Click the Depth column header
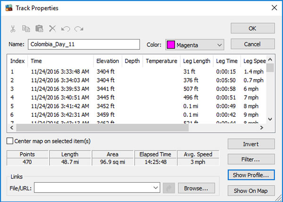Viewport: 283px width, 202px height. click(132, 61)
